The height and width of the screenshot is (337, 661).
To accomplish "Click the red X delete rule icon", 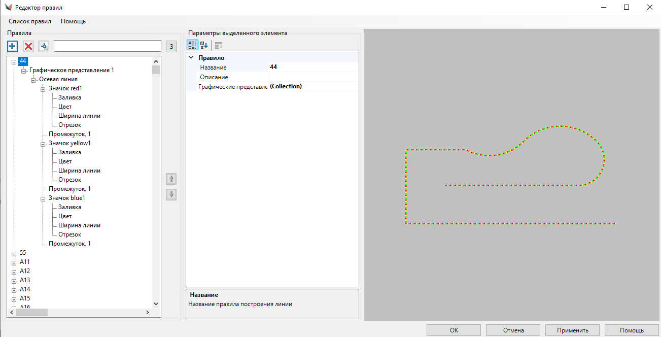I will pyautogui.click(x=28, y=47).
